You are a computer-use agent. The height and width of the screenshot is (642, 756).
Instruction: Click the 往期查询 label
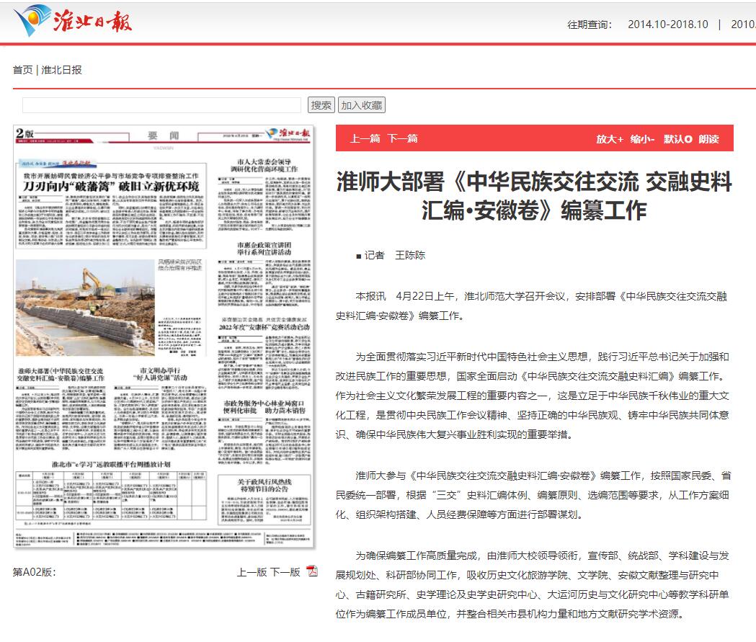pos(590,24)
